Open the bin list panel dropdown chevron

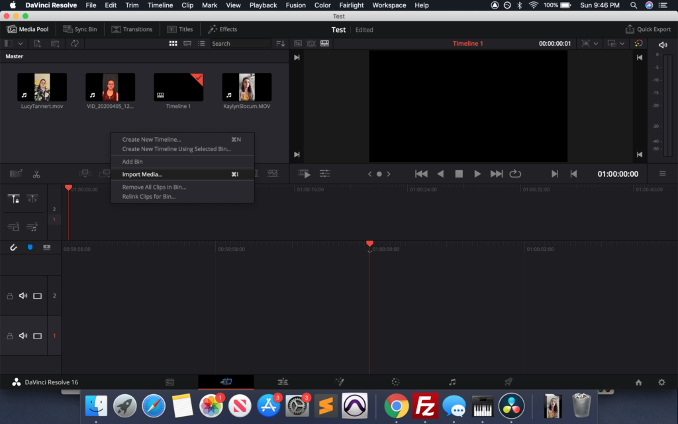point(21,44)
